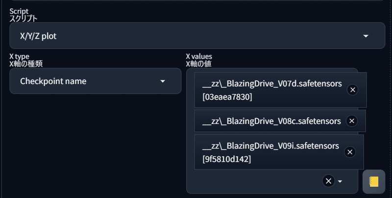Expand the X values options arrow
The width and height of the screenshot is (392, 198).
[x=340, y=181]
